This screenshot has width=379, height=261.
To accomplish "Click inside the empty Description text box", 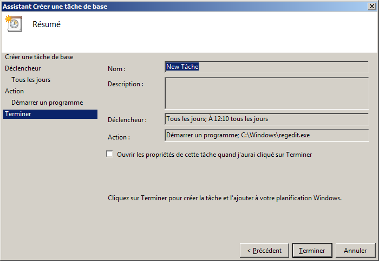I will click(266, 93).
